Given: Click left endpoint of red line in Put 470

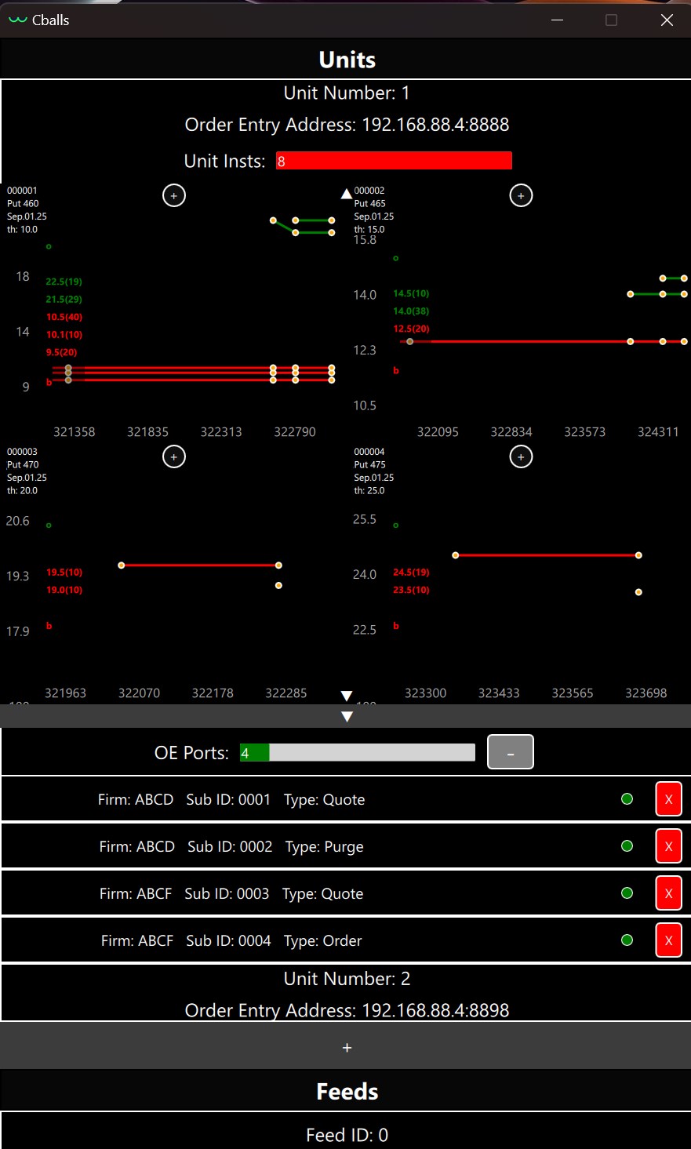Looking at the screenshot, I should pos(121,565).
